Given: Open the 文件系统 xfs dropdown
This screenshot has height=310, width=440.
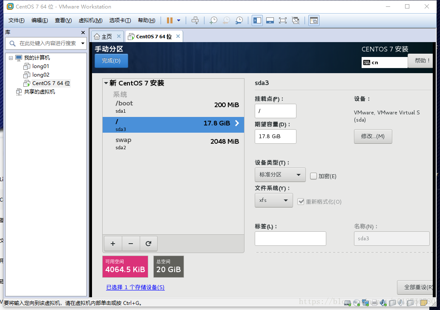Looking at the screenshot, I should pos(273,200).
